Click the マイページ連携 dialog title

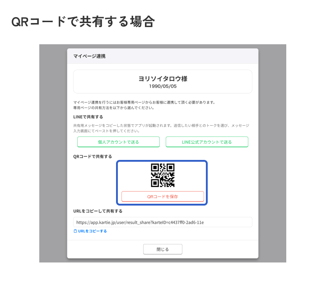(89, 56)
